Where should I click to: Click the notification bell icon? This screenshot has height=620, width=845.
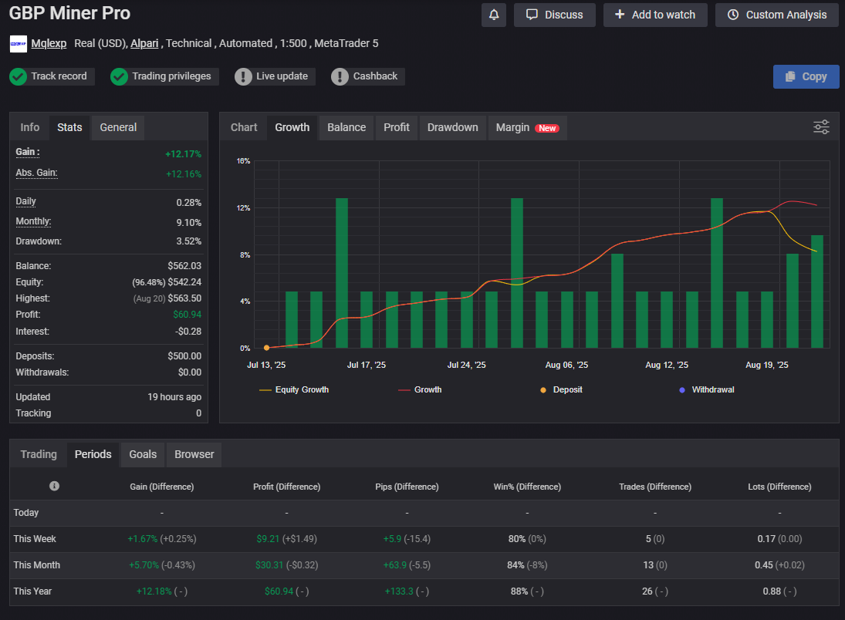pyautogui.click(x=494, y=15)
